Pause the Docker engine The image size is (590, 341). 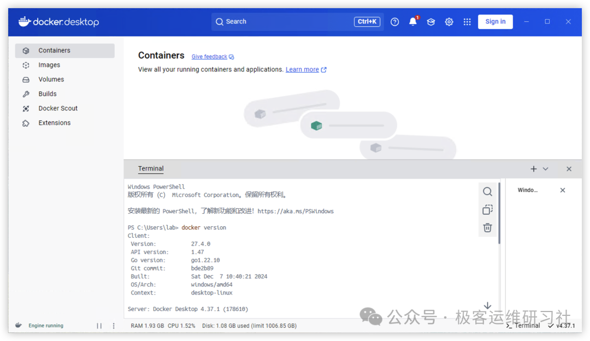point(99,326)
